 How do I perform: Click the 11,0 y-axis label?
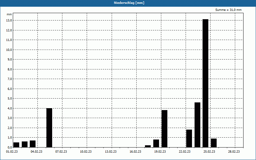[9, 40]
